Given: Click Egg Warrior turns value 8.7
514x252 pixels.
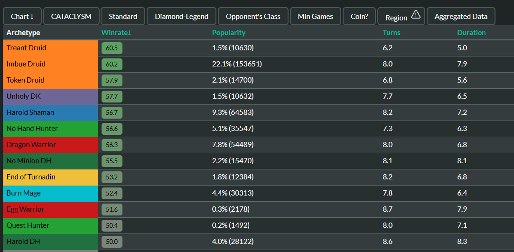Looking at the screenshot, I should (x=387, y=209).
